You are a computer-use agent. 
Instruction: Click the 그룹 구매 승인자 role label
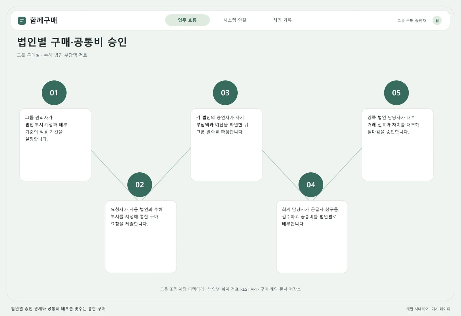click(x=412, y=21)
